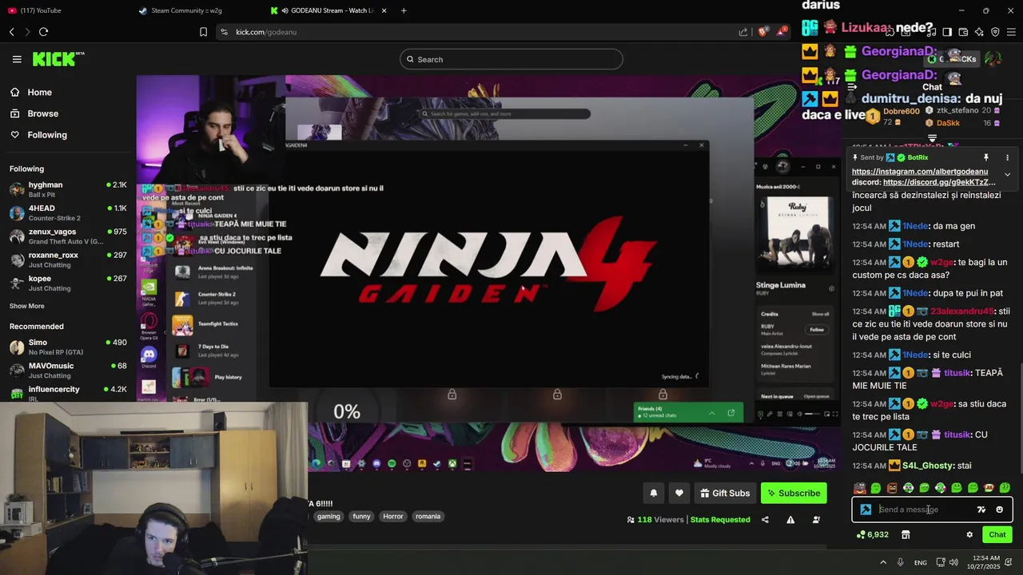
Task: Click the Stats Requested link
Action: click(x=720, y=520)
